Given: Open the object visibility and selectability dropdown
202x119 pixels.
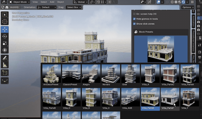Looking at the screenshot, I should click(143, 2).
